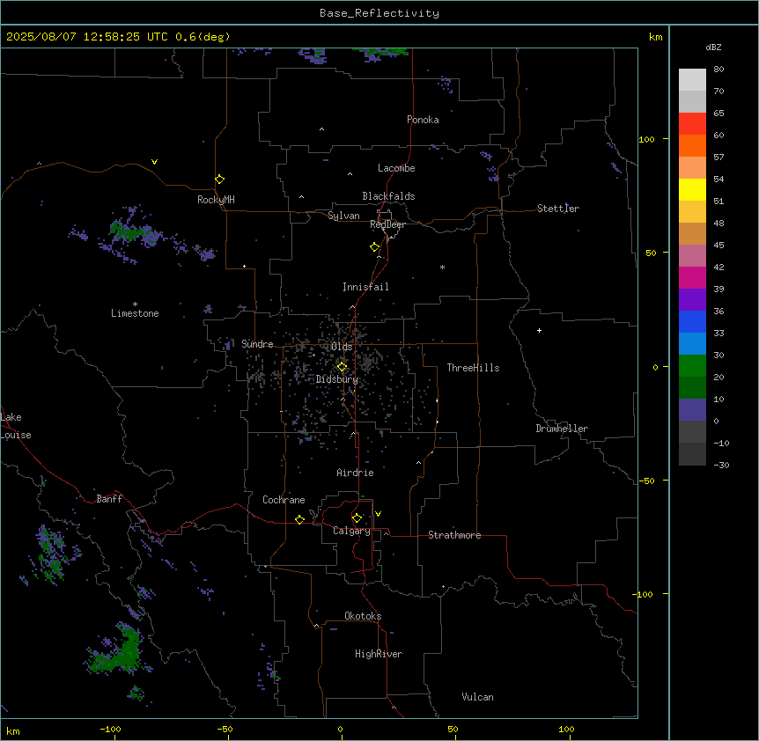This screenshot has height=741, width=759.
Task: Click the Sundre town label
Action: pyautogui.click(x=257, y=344)
